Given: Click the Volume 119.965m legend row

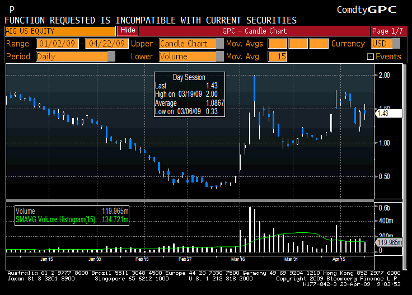Looking at the screenshot, I should point(72,211).
